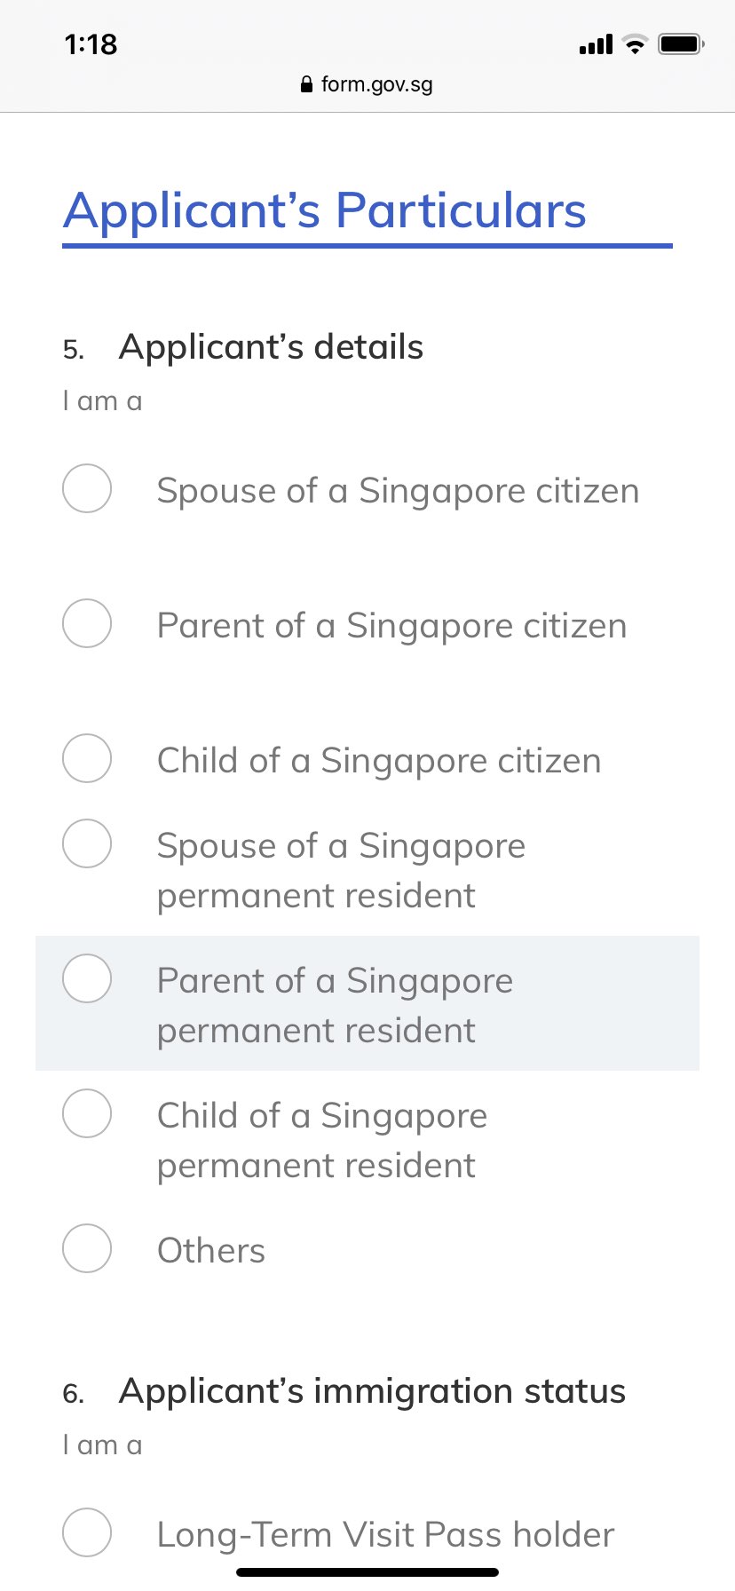Choose 'Long-Term Visit Pass holder' option
Screen dimensions: 735x1591
87,1532
